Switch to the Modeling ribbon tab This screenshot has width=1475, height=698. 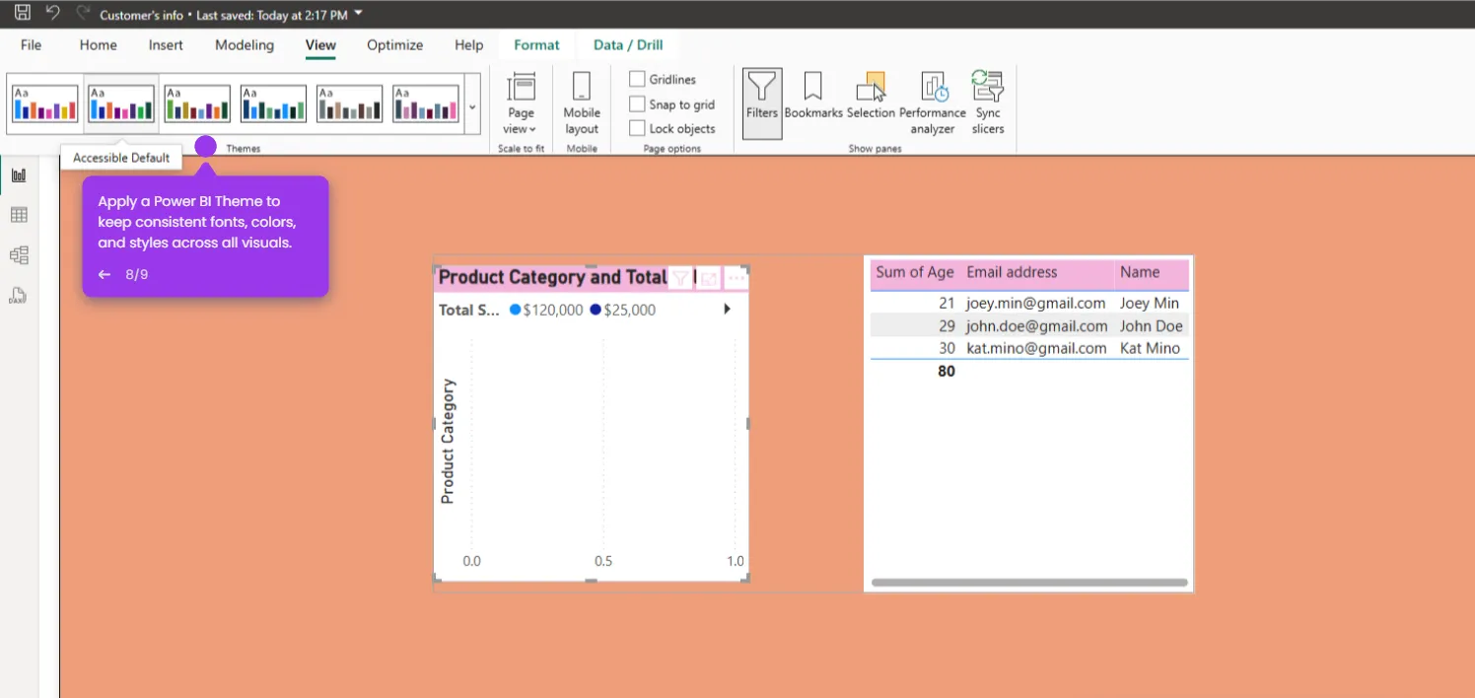245,45
